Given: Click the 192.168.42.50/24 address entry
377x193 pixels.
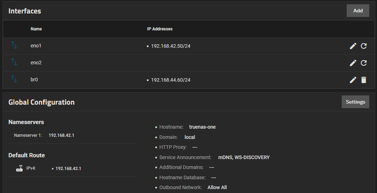Looking at the screenshot, I should [x=170, y=46].
